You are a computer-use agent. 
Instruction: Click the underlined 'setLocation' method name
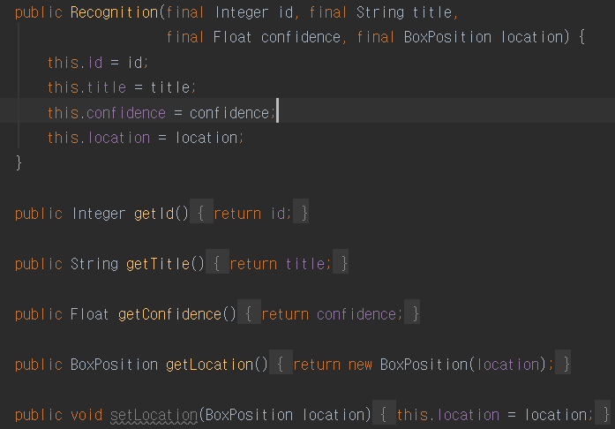tap(154, 415)
